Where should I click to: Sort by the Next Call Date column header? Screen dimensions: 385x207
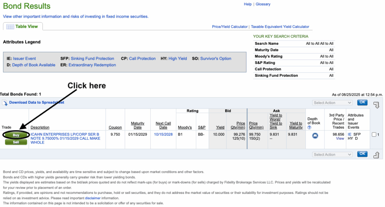coord(163,125)
